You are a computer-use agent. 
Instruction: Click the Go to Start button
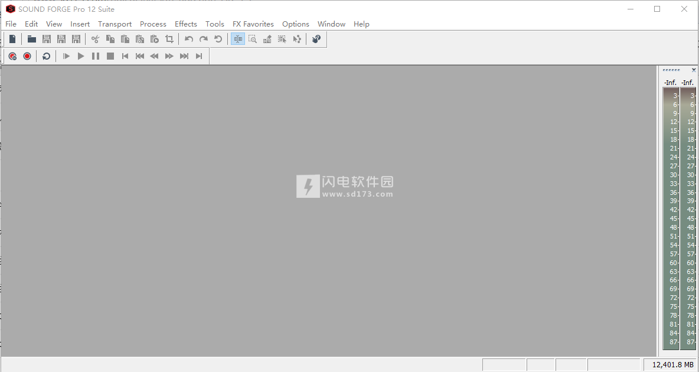125,56
